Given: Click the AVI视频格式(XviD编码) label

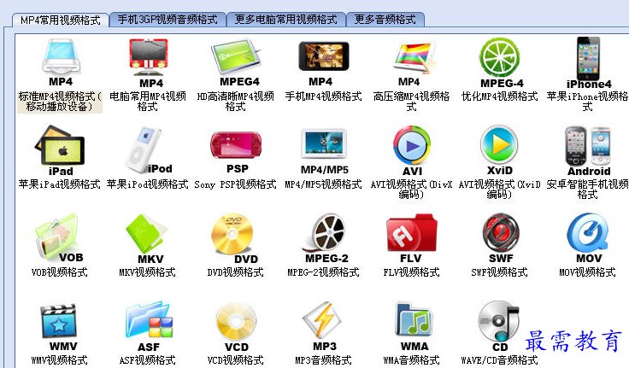Looking at the screenshot, I should point(499,190).
